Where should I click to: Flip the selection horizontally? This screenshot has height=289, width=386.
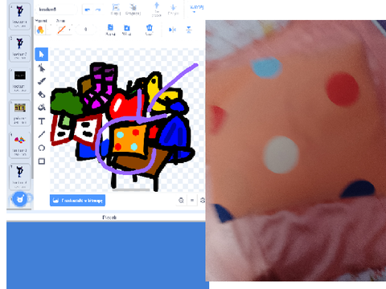[x=172, y=30]
